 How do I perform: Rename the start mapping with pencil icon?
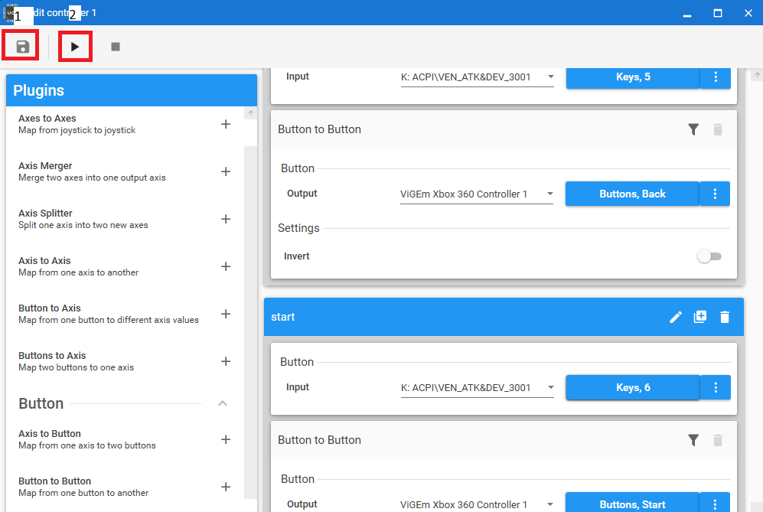point(676,318)
